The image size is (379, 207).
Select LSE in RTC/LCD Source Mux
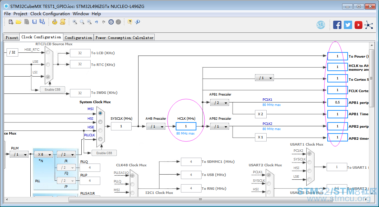[x=48, y=65]
